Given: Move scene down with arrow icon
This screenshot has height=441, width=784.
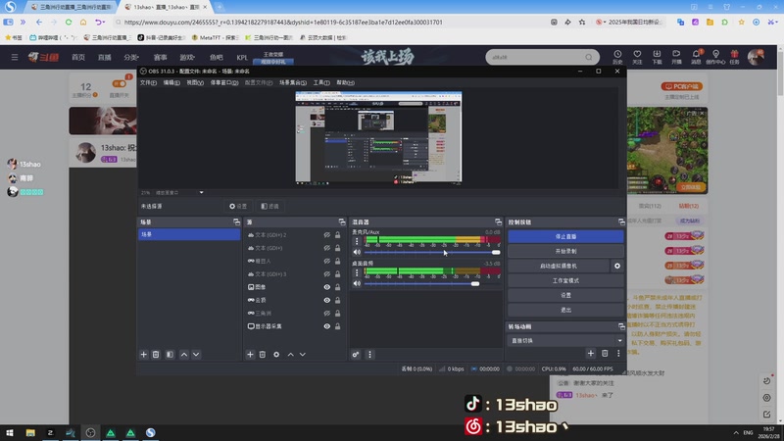Looking at the screenshot, I should tap(196, 355).
